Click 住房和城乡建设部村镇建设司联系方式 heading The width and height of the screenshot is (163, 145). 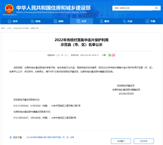point(32,112)
